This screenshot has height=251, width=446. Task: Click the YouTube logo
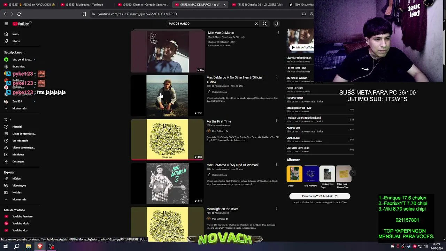[21, 24]
